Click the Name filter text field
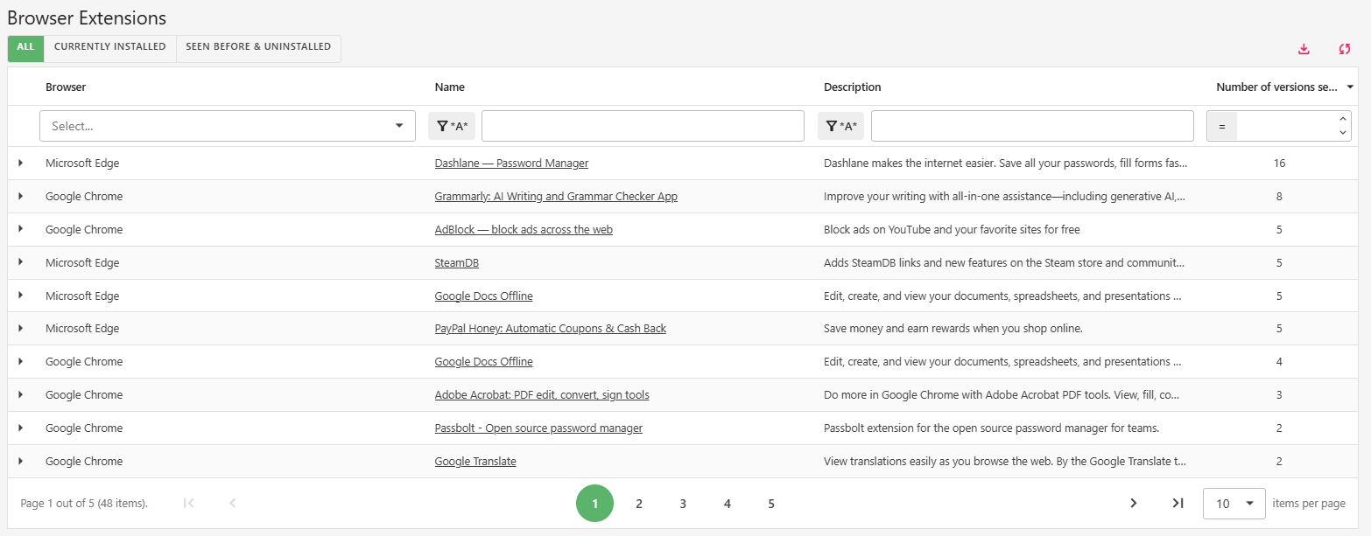1371x536 pixels. pos(643,126)
